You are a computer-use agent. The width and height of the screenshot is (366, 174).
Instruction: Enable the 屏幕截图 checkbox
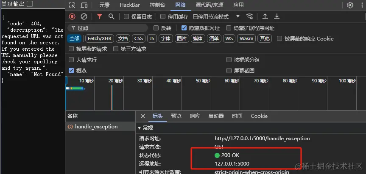tap(229, 71)
